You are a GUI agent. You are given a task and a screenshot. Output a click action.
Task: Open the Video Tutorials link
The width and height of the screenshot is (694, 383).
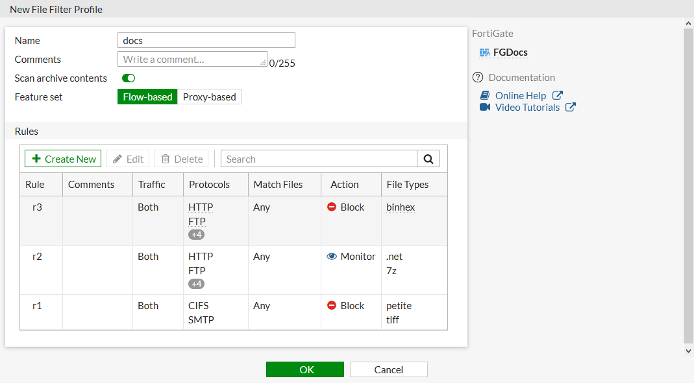527,107
